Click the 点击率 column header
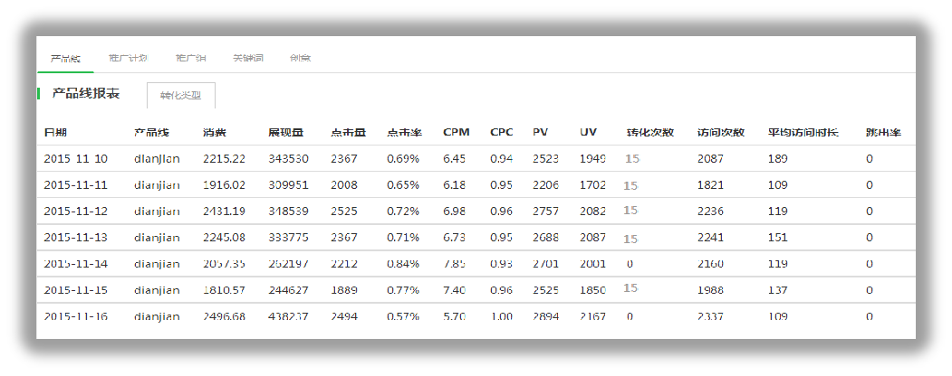 click(404, 132)
